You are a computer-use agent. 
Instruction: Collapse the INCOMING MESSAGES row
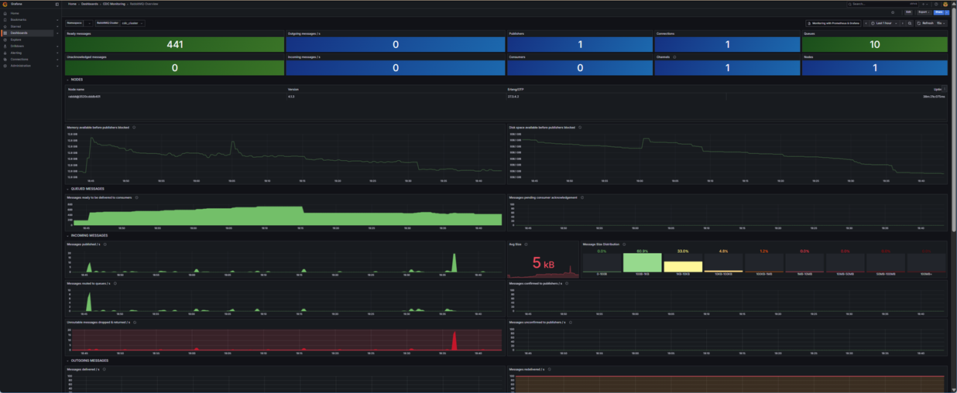tap(67, 236)
